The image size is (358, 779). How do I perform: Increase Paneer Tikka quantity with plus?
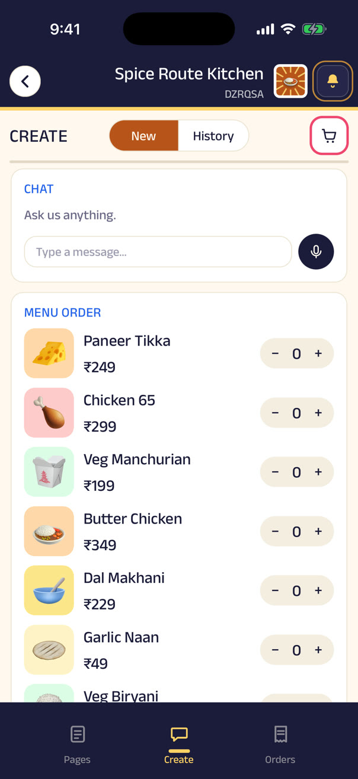(318, 353)
